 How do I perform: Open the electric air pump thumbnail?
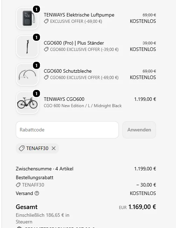pyautogui.click(x=27, y=18)
